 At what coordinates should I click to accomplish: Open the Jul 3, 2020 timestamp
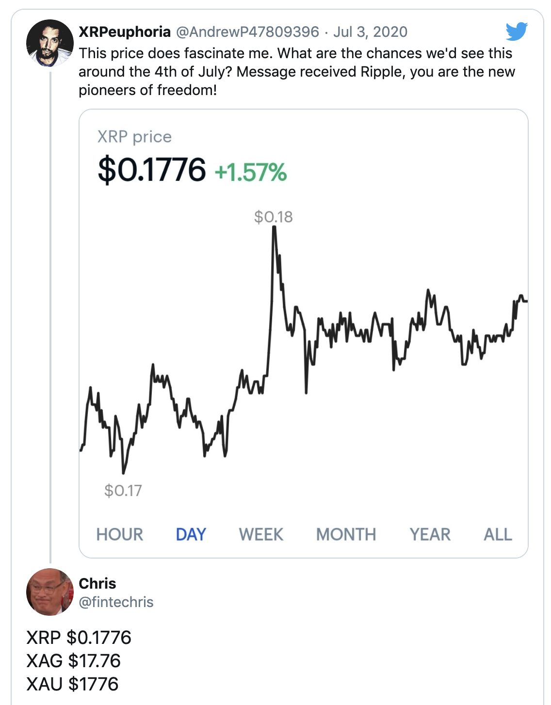pos(370,32)
